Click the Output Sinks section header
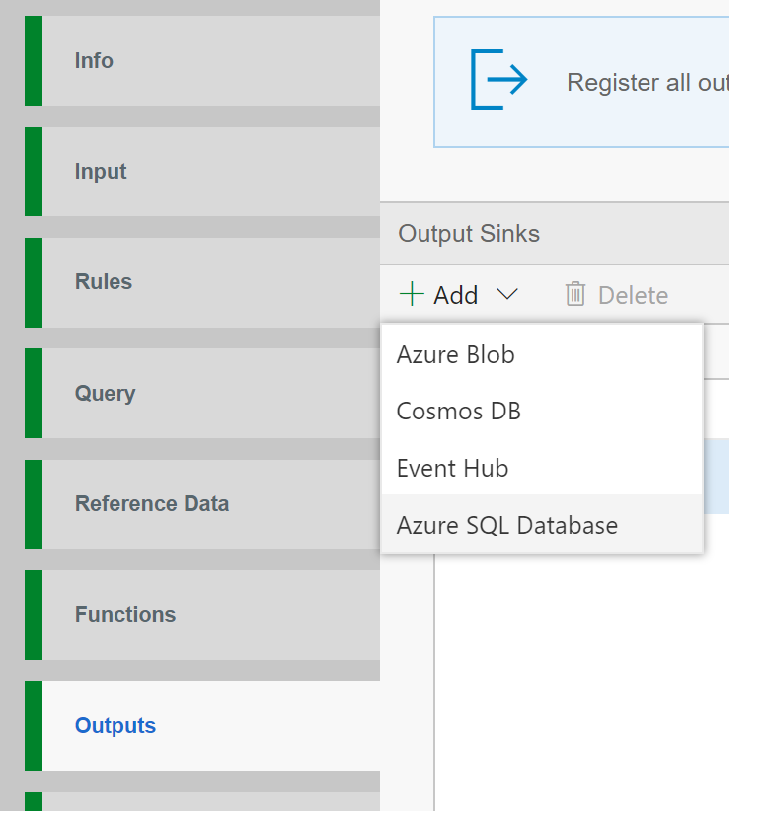 pos(469,234)
